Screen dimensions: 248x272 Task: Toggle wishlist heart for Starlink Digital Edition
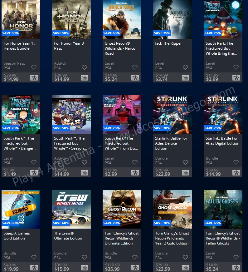[236, 162]
